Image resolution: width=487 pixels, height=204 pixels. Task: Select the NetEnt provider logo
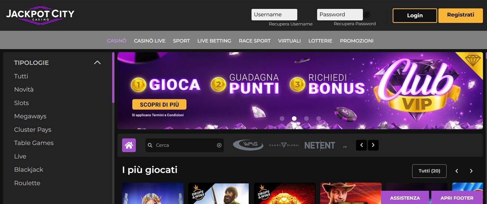tap(319, 145)
